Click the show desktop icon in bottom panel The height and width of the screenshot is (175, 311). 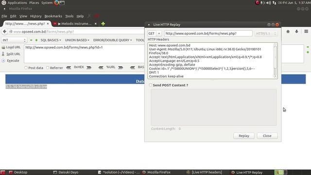3,172
